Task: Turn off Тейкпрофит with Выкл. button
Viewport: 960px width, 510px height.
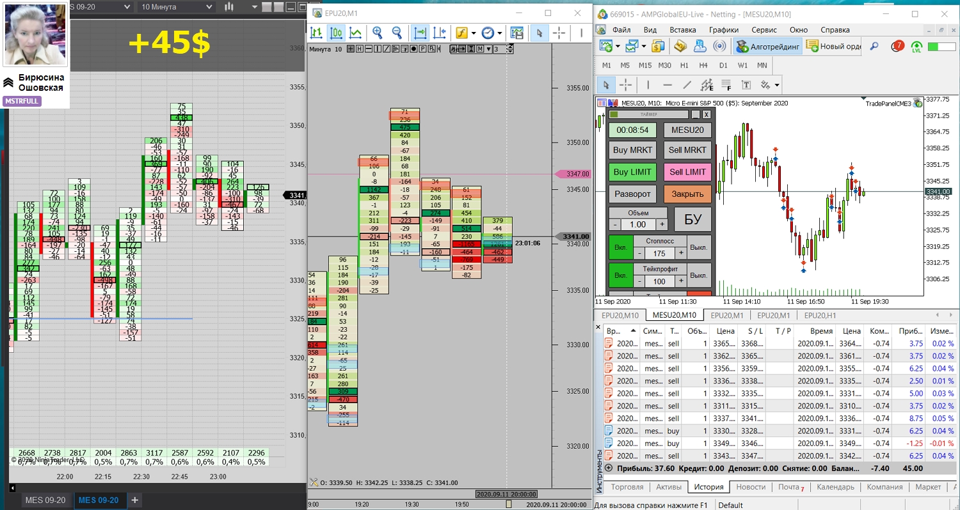Action: [700, 275]
